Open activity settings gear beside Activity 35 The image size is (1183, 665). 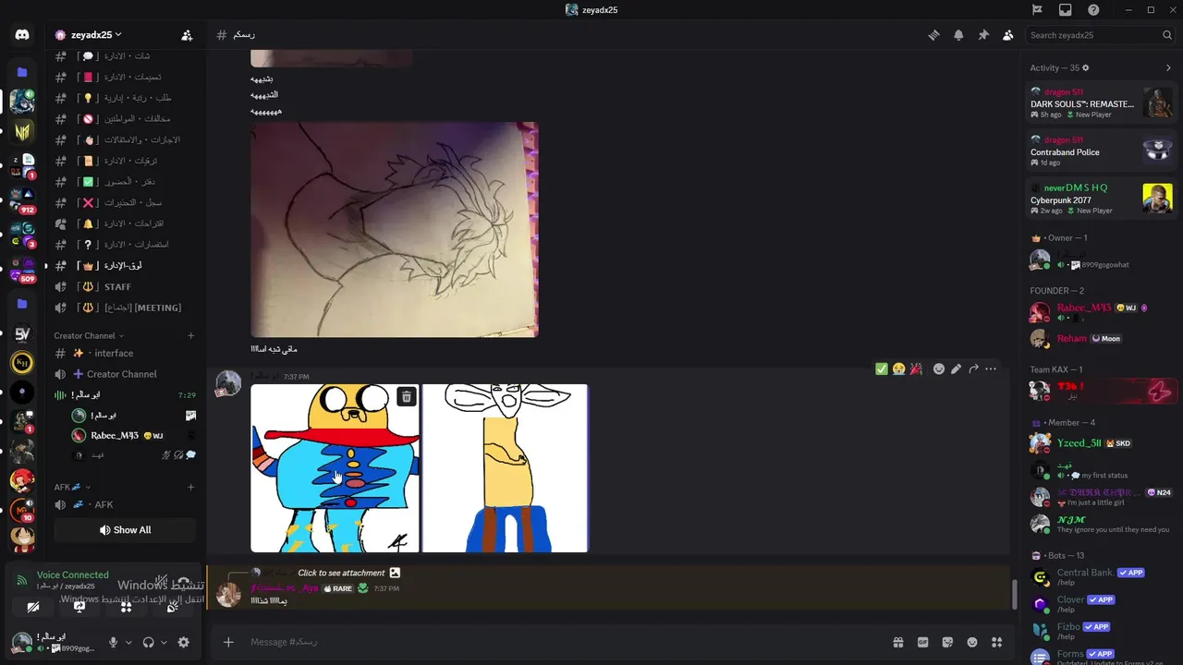[1086, 67]
